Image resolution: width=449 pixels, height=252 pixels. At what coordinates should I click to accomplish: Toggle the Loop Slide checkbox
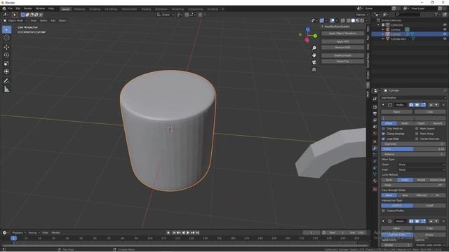(x=384, y=139)
